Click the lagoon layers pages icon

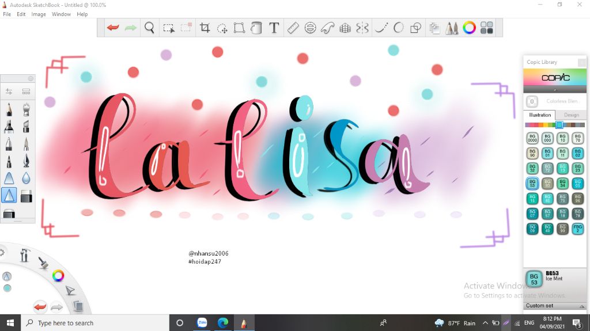pyautogui.click(x=78, y=306)
